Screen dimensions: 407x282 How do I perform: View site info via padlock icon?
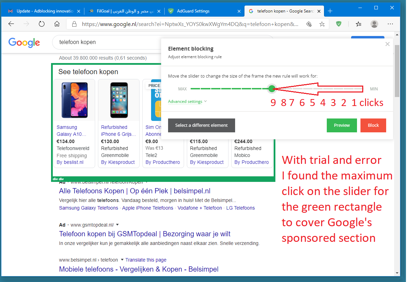pyautogui.click(x=74, y=24)
